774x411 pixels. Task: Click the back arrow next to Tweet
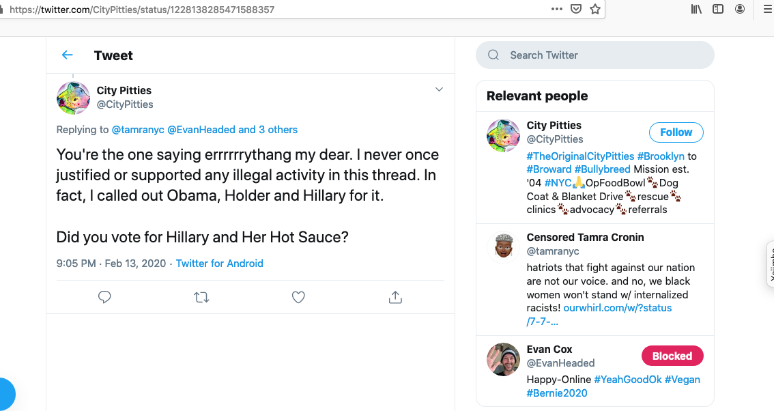[67, 55]
